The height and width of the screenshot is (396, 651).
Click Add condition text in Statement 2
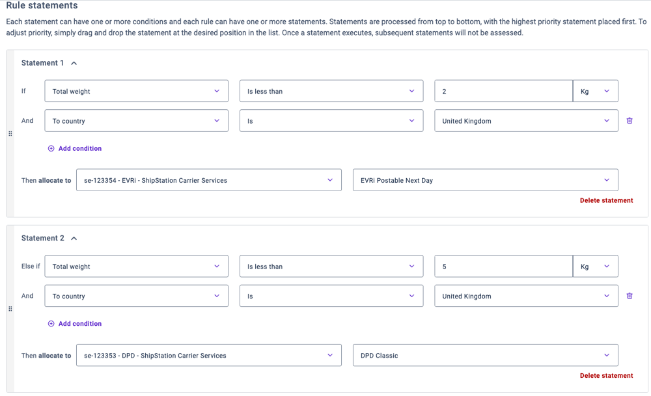(80, 324)
